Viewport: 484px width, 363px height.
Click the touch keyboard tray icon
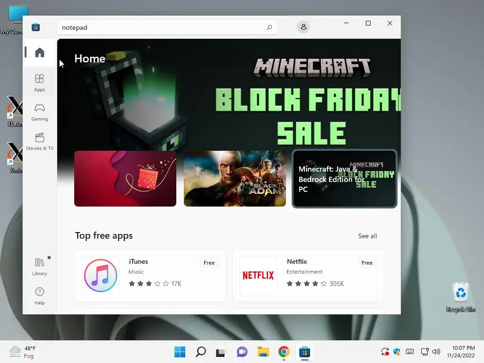pyautogui.click(x=410, y=352)
